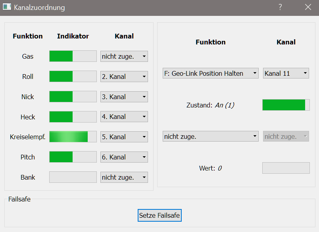Open the Heck channel dropdown
The image size is (319, 232).
point(124,117)
